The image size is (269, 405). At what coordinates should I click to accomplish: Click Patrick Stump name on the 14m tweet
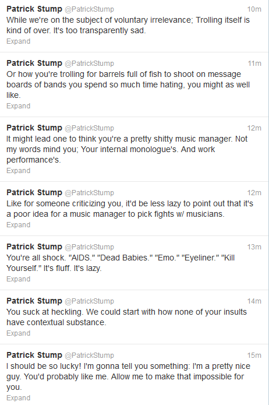click(34, 301)
